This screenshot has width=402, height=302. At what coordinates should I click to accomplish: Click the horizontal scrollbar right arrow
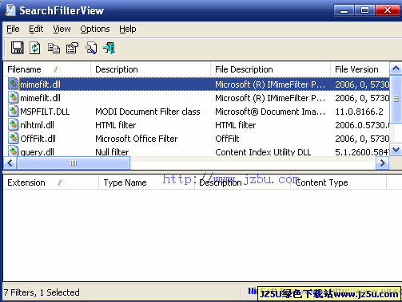(382, 163)
